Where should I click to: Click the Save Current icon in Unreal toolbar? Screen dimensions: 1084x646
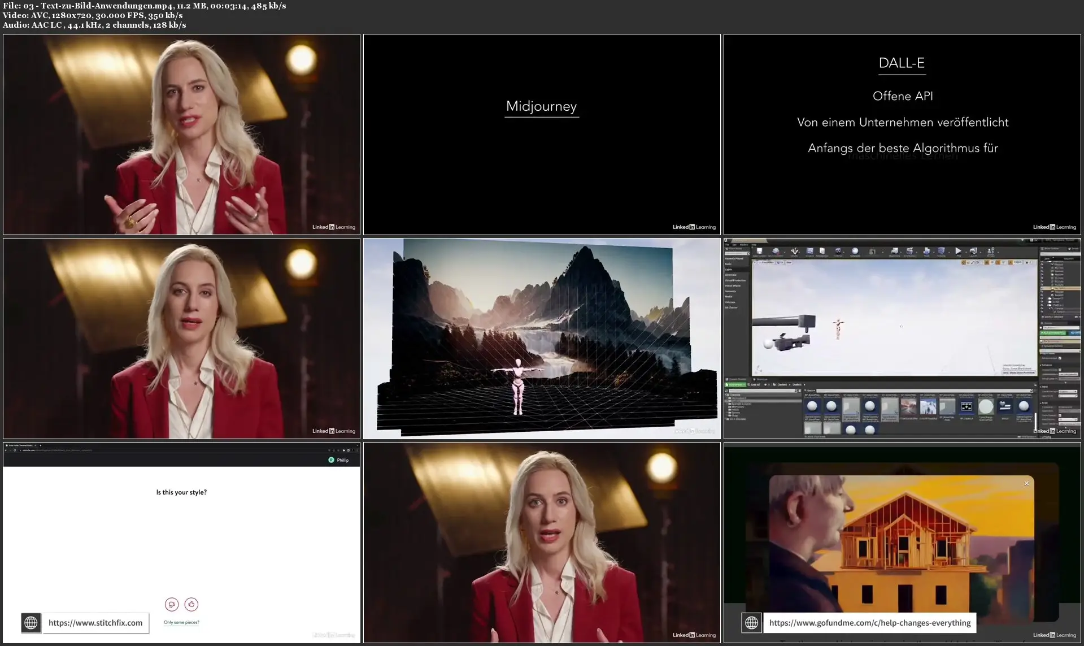tap(759, 252)
